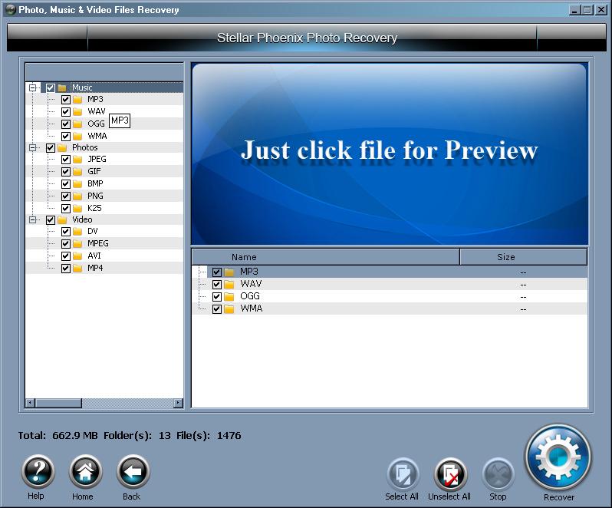The image size is (612, 508).
Task: Uncheck the Photos category checkbox
Action: click(51, 147)
